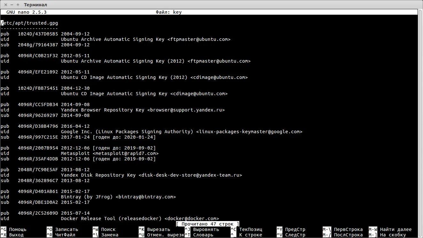Select the ^\ Замена replace shortcut
The height and width of the screenshot is (238, 423).
click(x=105, y=235)
